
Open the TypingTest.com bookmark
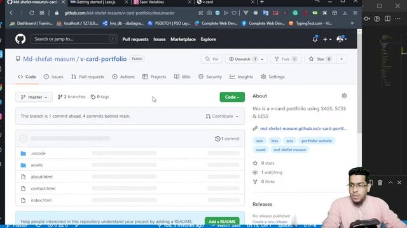(310, 23)
